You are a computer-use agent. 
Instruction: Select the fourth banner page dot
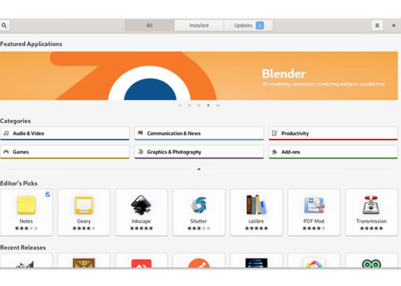[208, 105]
